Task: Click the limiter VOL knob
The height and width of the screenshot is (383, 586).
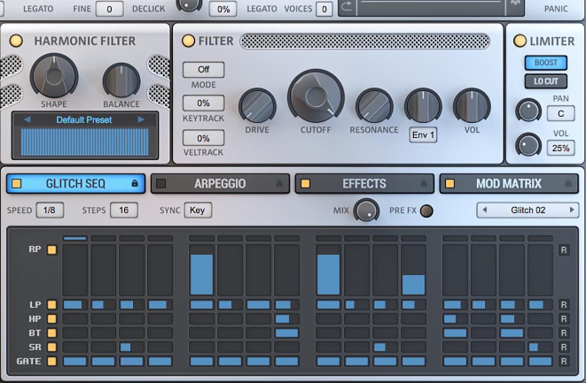Action: [528, 145]
